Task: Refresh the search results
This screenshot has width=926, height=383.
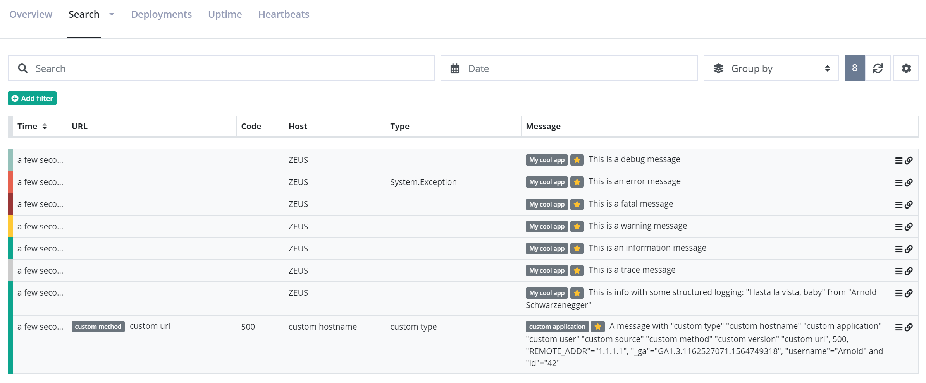Action: click(878, 68)
